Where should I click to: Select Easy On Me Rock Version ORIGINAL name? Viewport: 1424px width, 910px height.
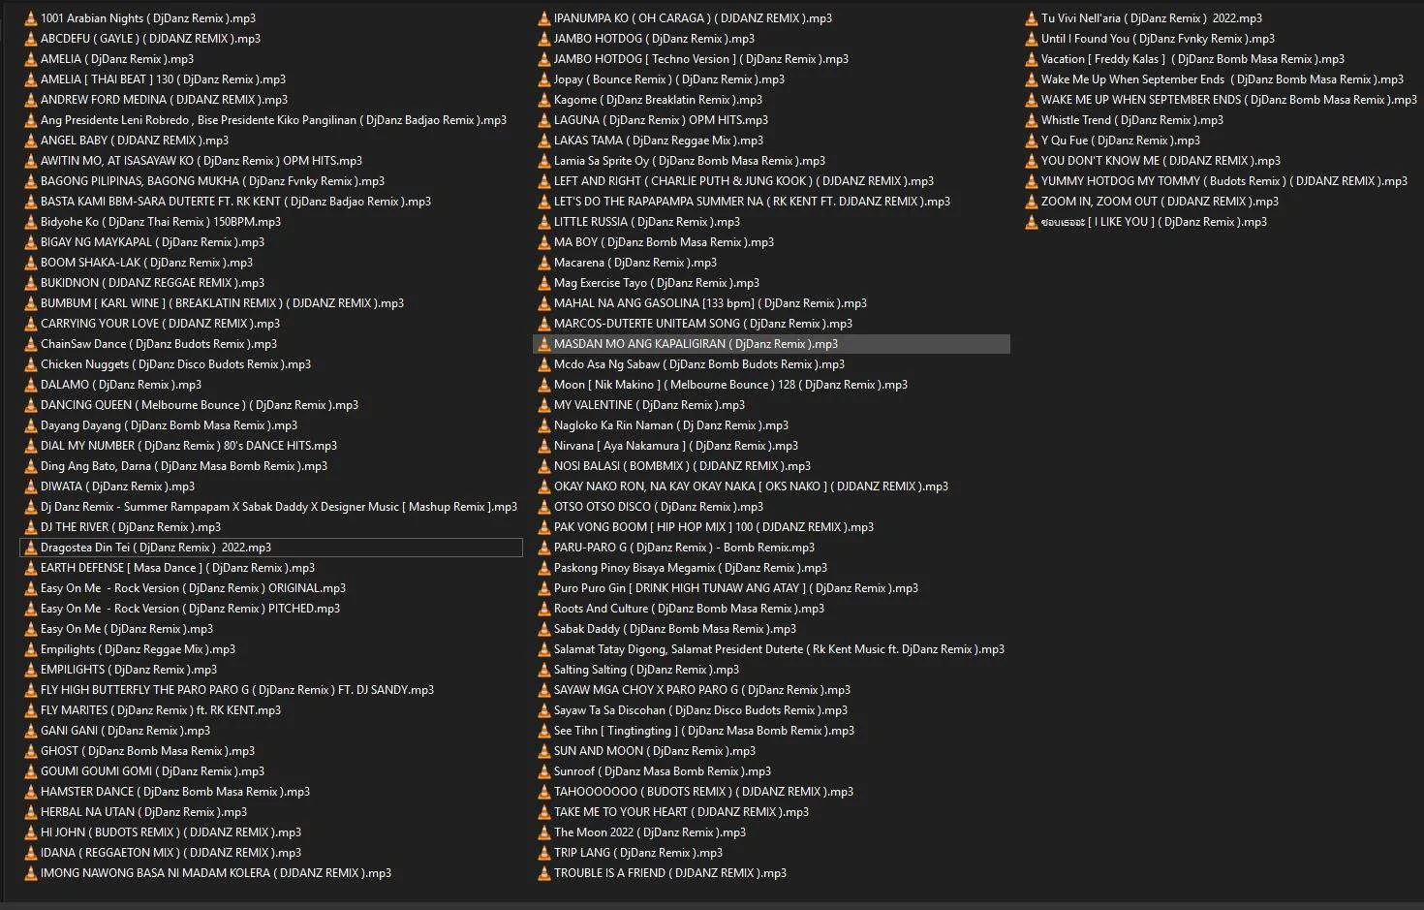[193, 588]
